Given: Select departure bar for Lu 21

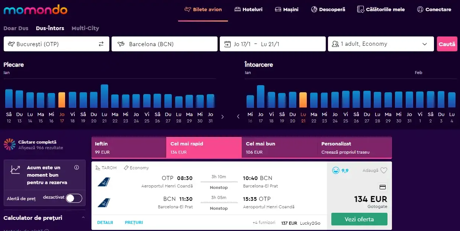Looking at the screenshot, I should [x=104, y=96].
